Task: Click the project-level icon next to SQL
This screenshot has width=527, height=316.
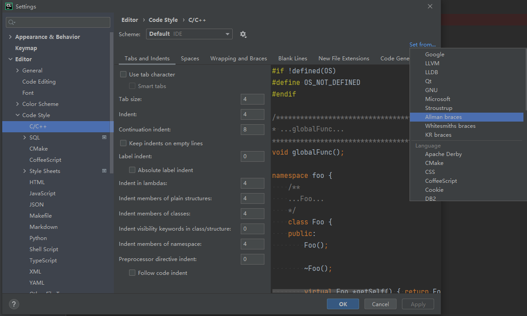Action: point(104,137)
